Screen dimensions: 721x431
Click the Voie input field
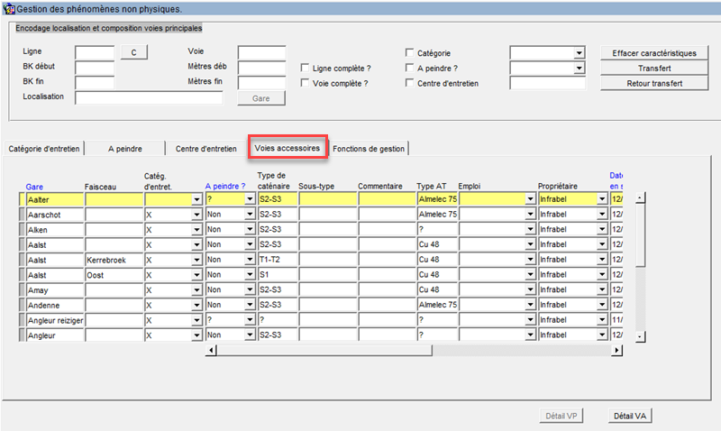(262, 52)
